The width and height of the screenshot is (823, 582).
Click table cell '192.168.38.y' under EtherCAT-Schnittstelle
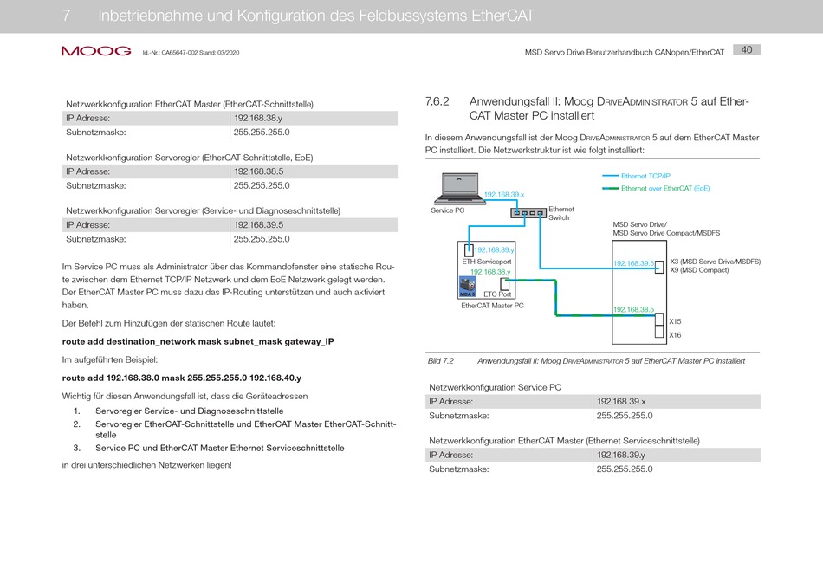[x=257, y=118]
